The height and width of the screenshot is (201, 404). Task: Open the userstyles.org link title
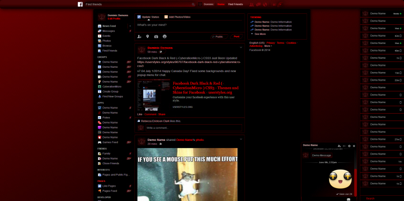[x=206, y=88]
